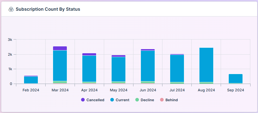The height and width of the screenshot is (113, 258).
Task: Click the Feb 2024 Current bar segment
Action: pyautogui.click(x=31, y=80)
